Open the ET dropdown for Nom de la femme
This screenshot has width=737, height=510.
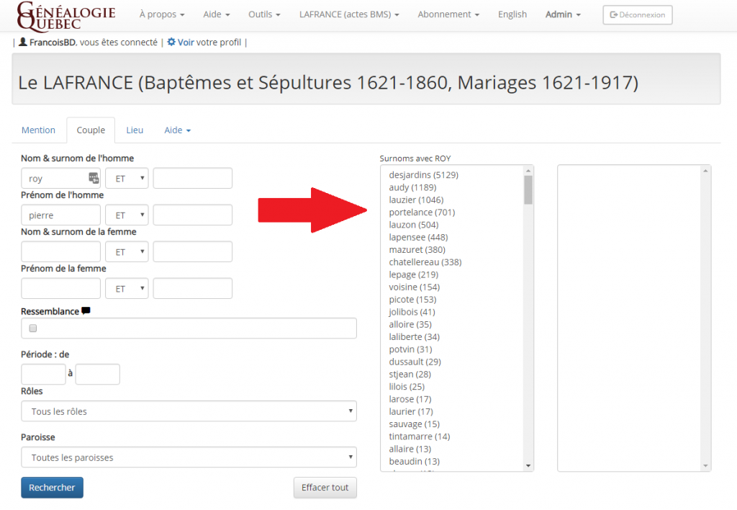pos(127,251)
